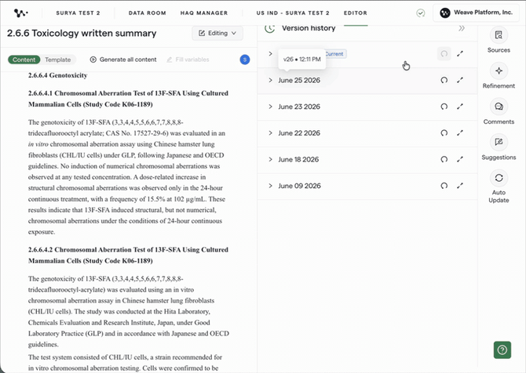526x373 pixels.
Task: Open the Refinement panel icon
Action: click(499, 71)
